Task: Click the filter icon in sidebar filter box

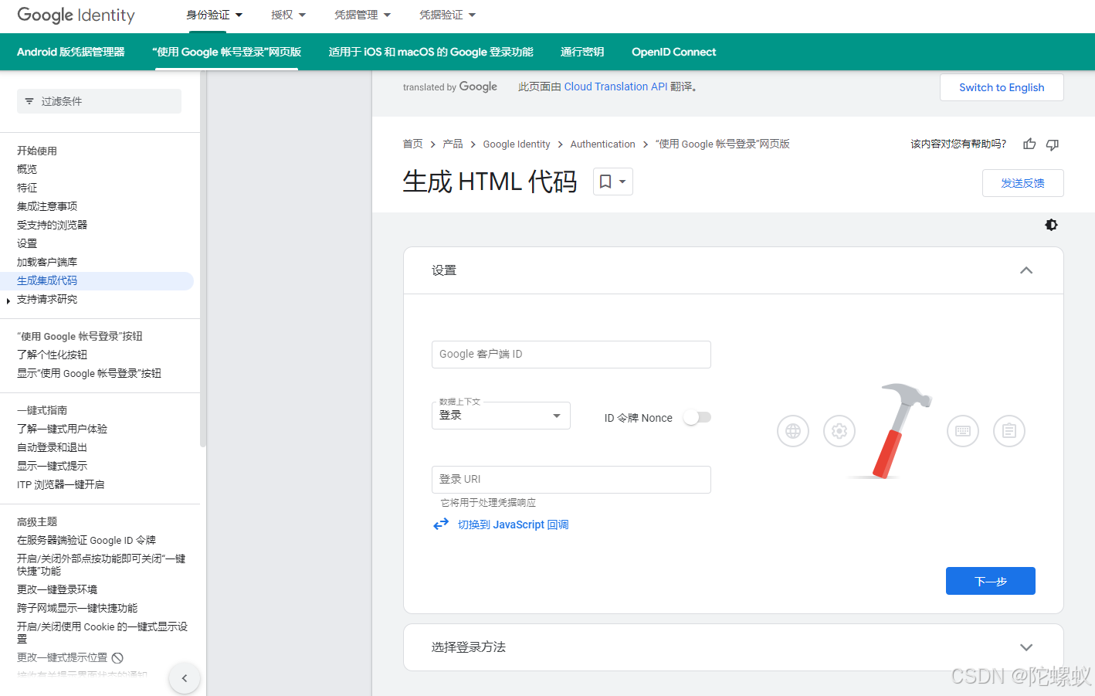Action: click(x=29, y=101)
